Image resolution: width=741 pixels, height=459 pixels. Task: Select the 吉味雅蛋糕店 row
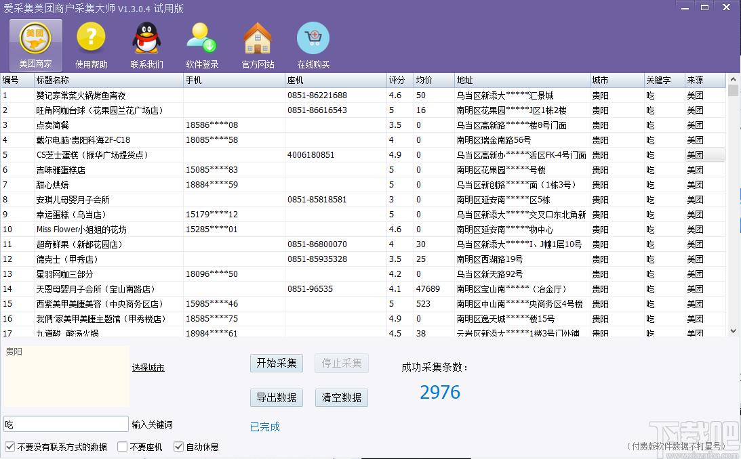(x=363, y=170)
